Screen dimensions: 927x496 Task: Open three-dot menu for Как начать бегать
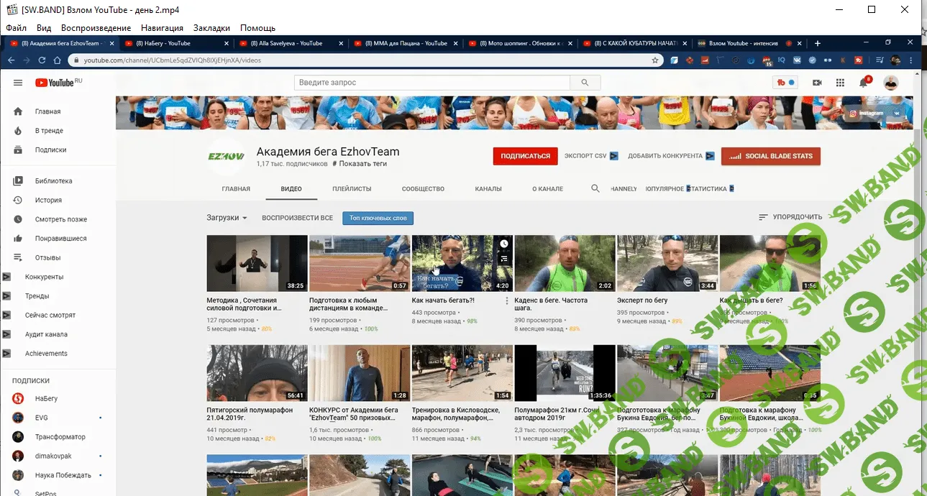pyautogui.click(x=507, y=300)
